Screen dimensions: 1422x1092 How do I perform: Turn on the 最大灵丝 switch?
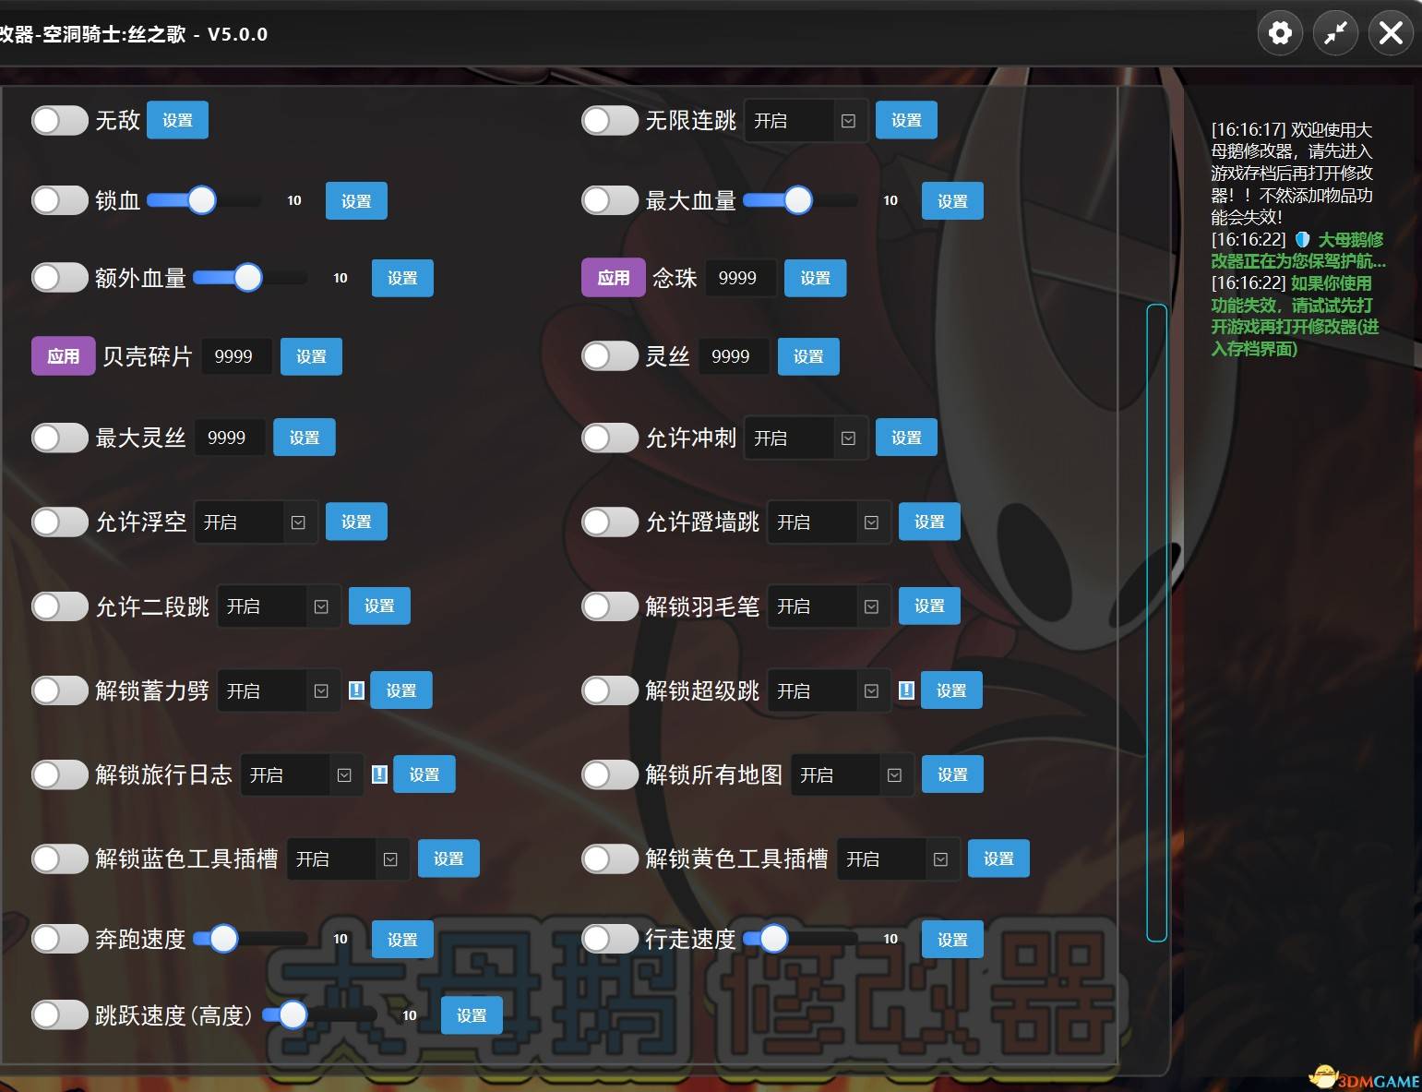coord(60,438)
